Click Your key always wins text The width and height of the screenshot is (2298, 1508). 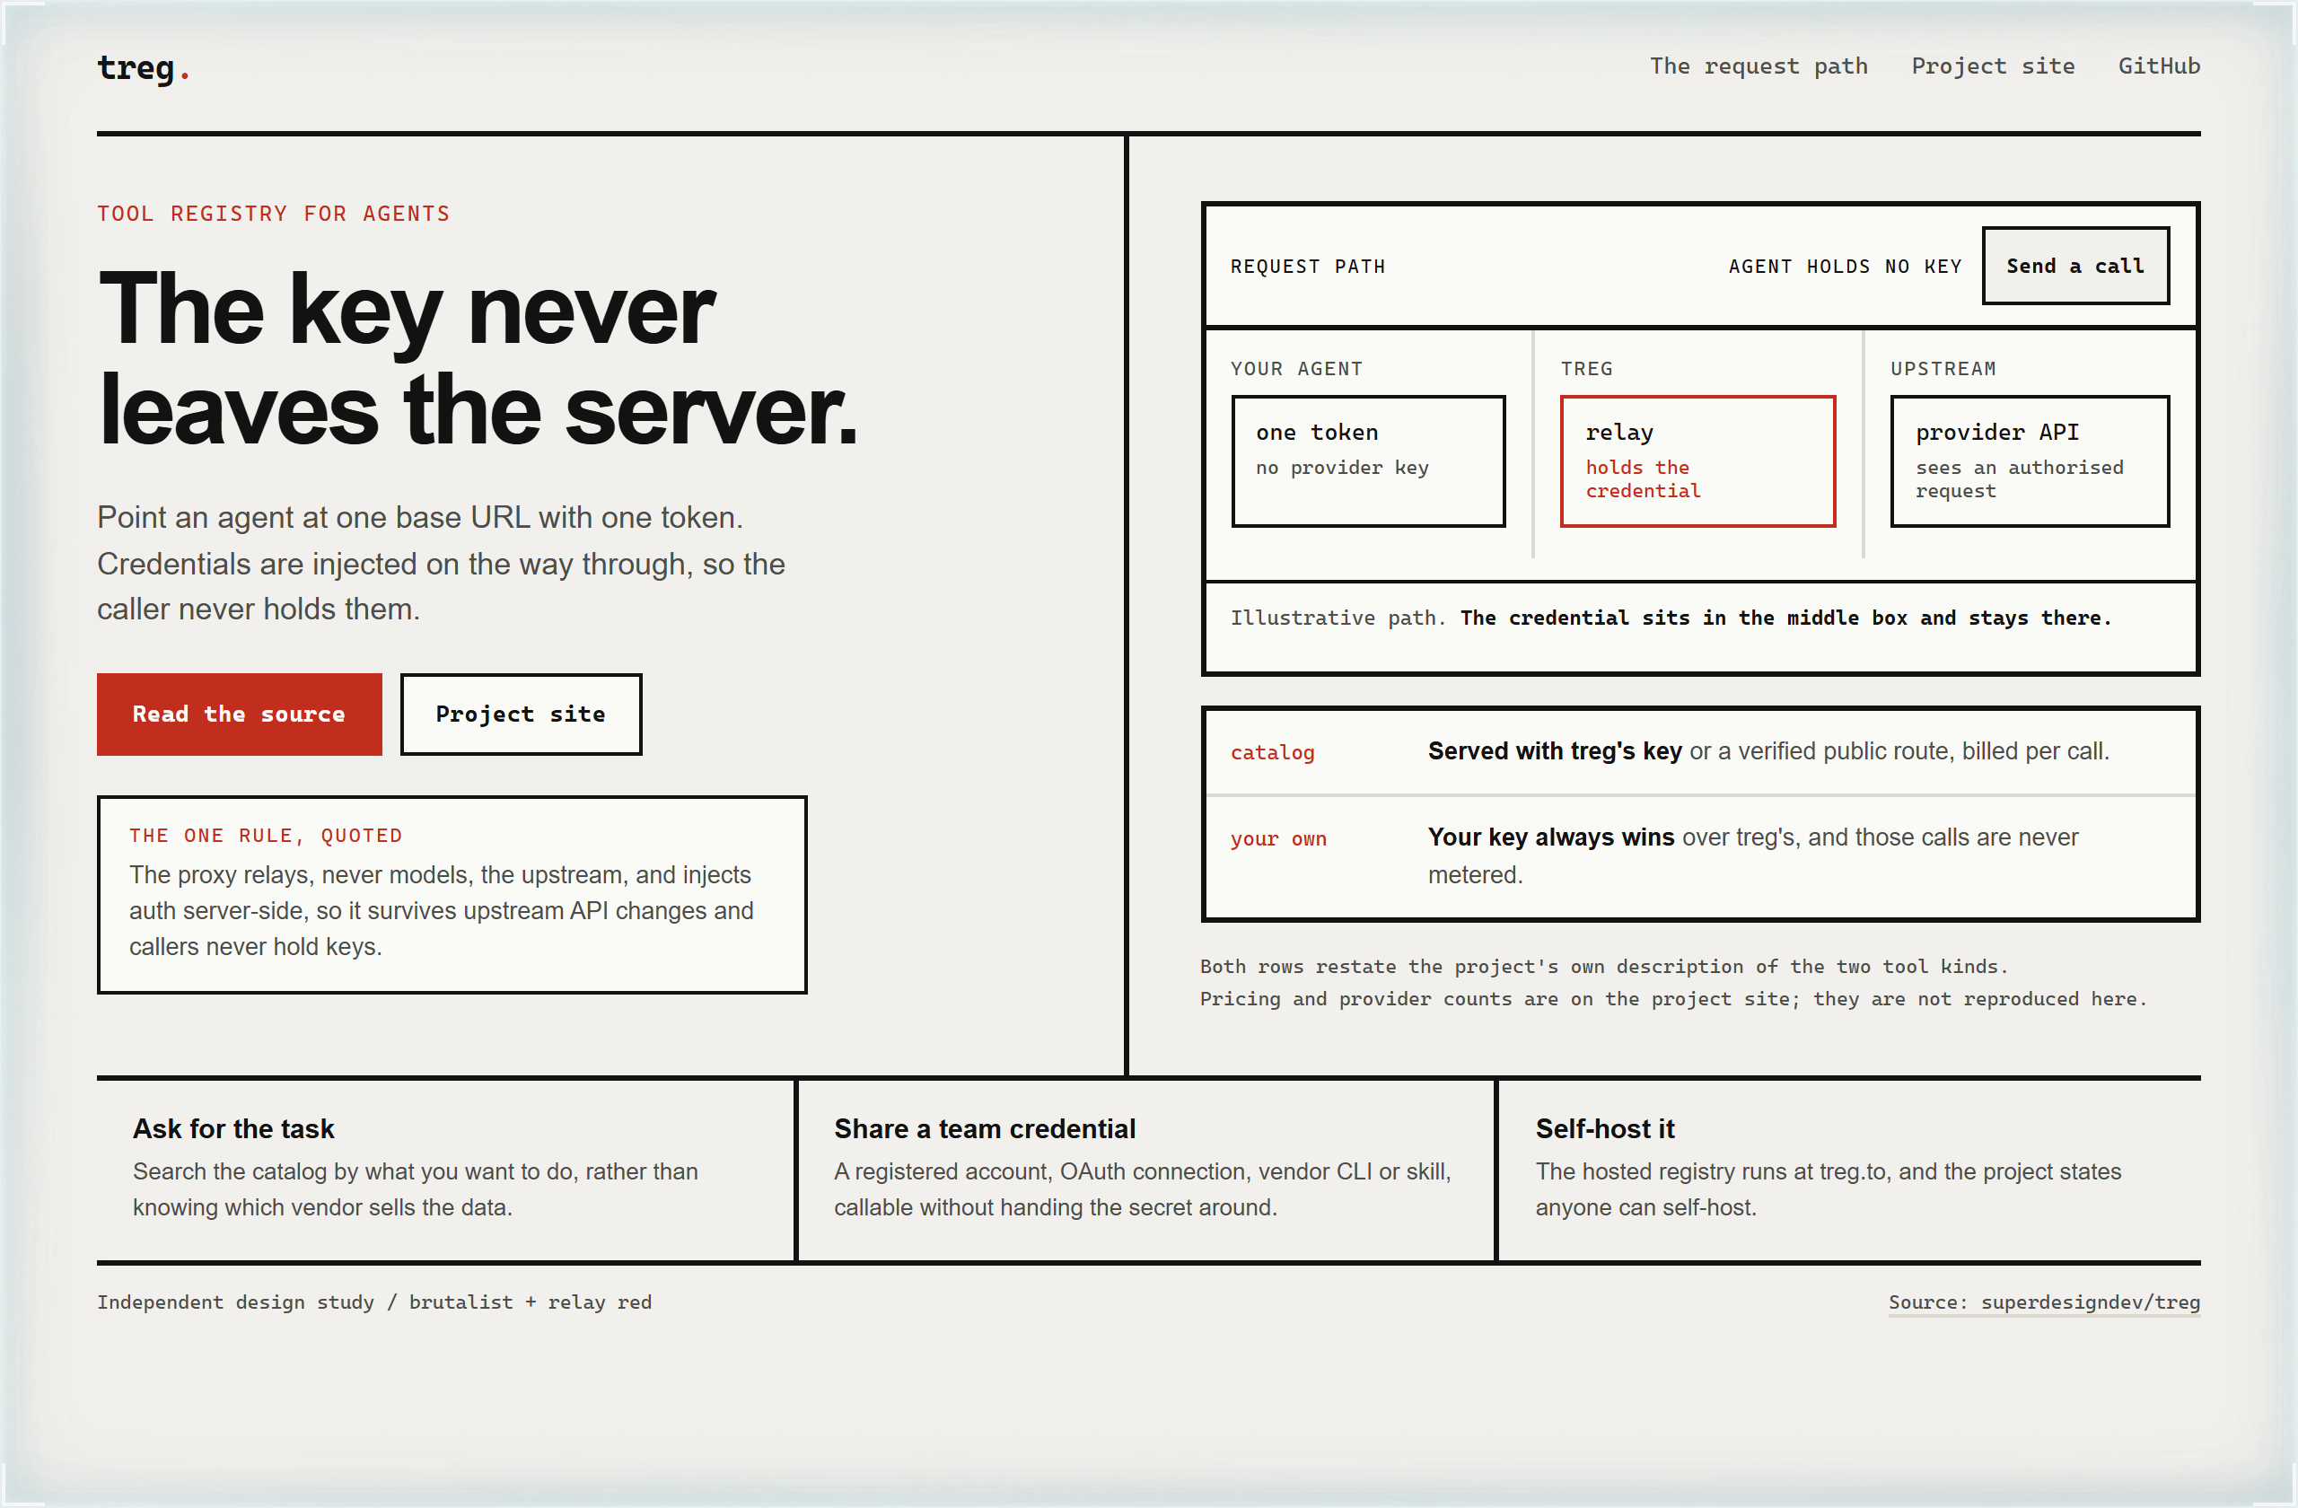point(1550,837)
